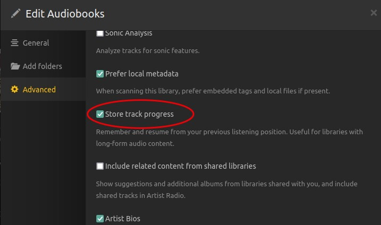Click the Store track progress label
Screen dimensions: 381x225
139,114
